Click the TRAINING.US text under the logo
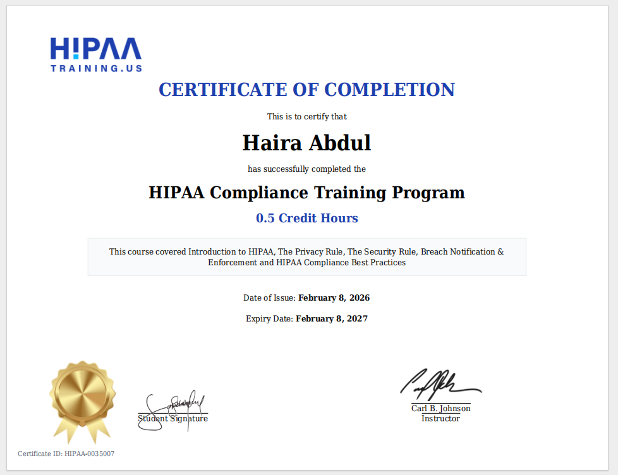The width and height of the screenshot is (618, 475). [96, 67]
